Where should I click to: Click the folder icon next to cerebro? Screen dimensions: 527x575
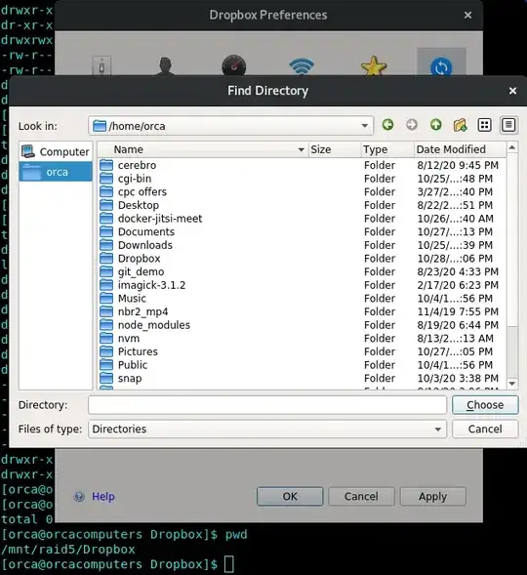coord(106,165)
